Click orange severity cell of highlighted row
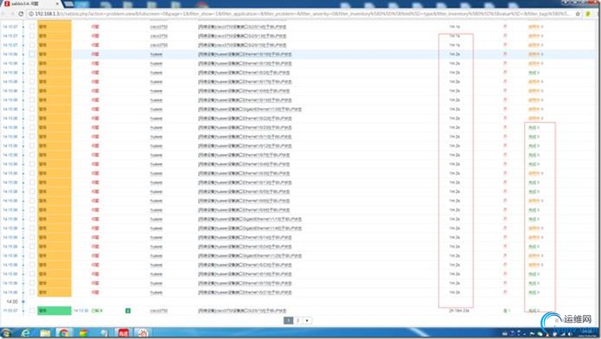Image resolution: width=601 pixels, height=339 pixels. [54, 54]
